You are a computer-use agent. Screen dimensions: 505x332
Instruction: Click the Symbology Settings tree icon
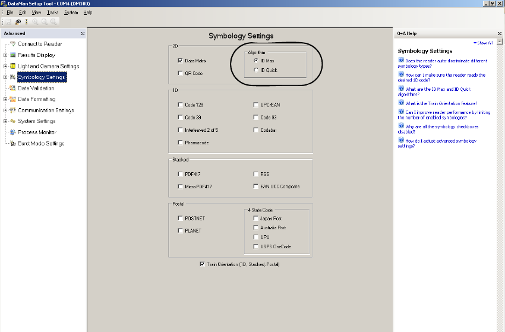point(12,77)
